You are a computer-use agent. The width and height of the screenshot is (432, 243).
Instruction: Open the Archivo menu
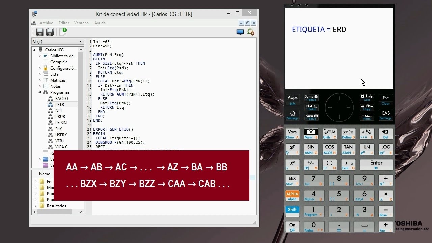click(46, 23)
